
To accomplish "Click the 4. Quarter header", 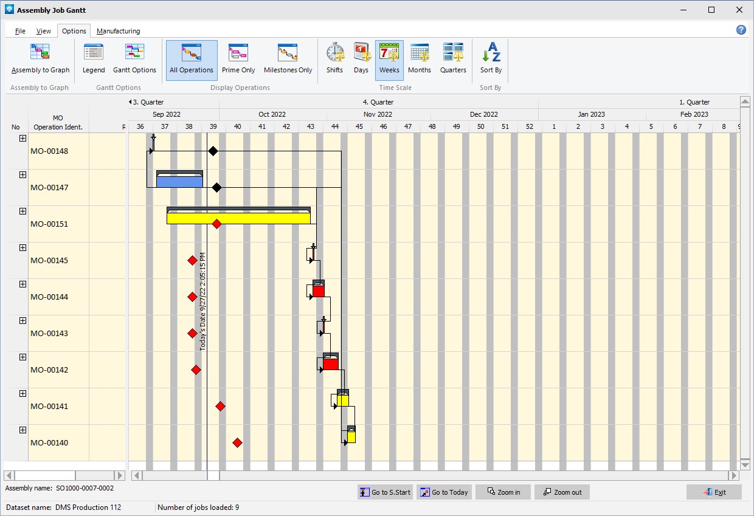I will (378, 102).
